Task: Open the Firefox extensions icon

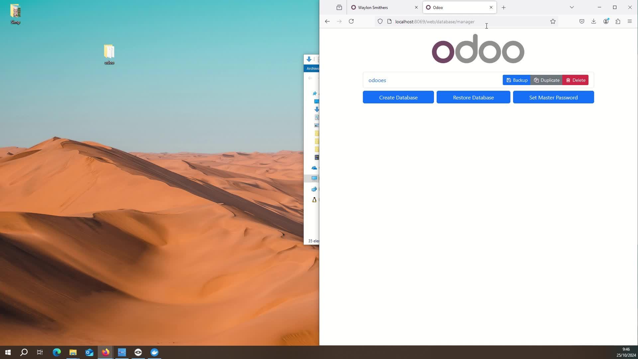Action: pyautogui.click(x=618, y=22)
